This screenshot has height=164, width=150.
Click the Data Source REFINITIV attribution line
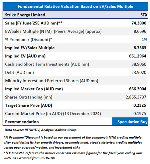(x=40, y=130)
